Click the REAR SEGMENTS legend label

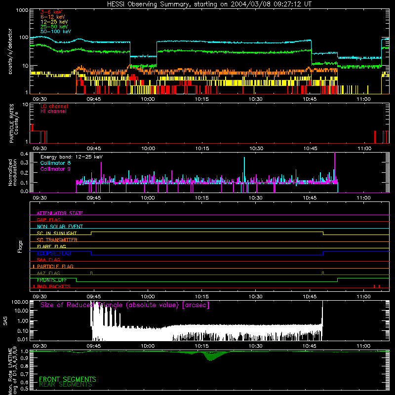pyautogui.click(x=66, y=384)
